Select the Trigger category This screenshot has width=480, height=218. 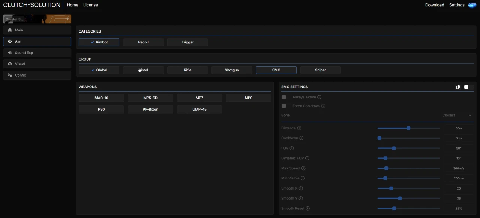(x=187, y=42)
